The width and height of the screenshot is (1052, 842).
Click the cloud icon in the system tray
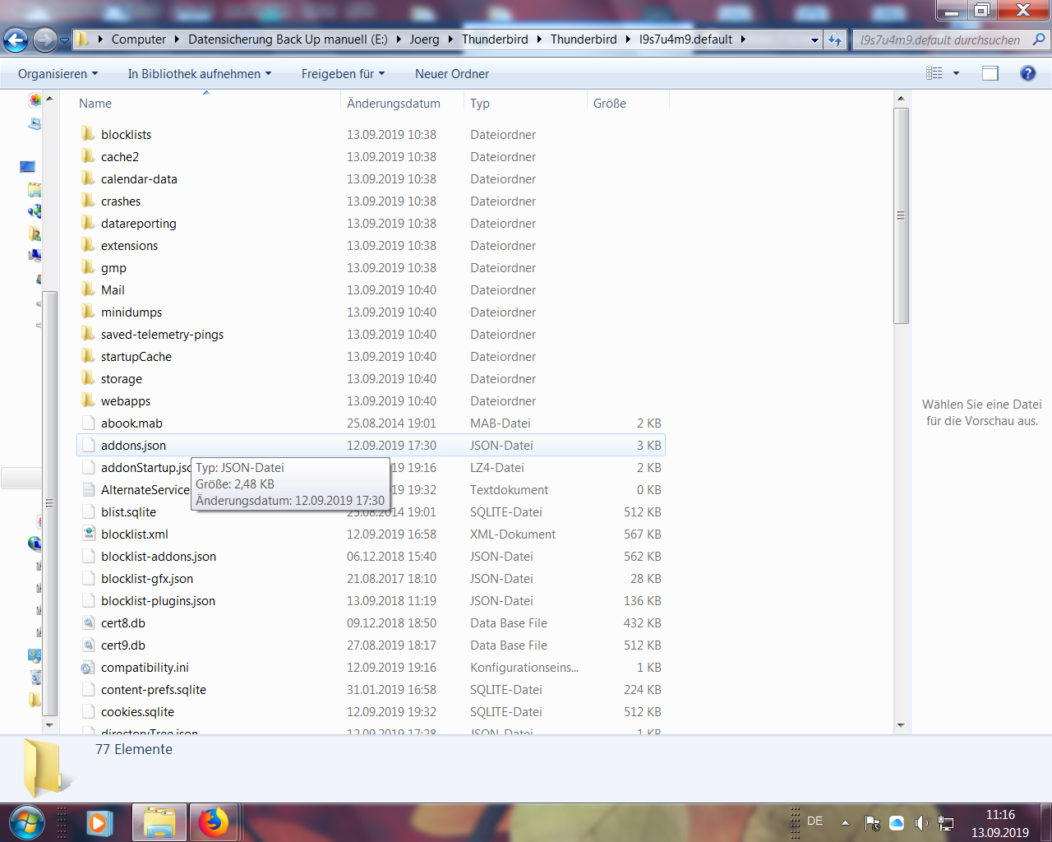coord(897,823)
